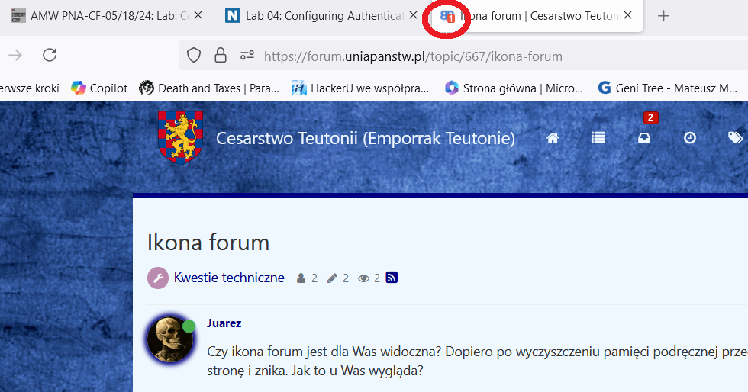Close the Lab 04 tab
748x392 pixels.
pos(413,15)
